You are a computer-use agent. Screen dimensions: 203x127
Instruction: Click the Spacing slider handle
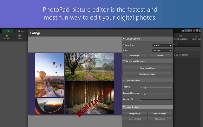coord(146,88)
